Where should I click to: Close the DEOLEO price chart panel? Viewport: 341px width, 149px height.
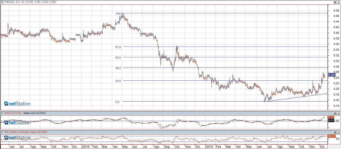(x=338, y=2)
